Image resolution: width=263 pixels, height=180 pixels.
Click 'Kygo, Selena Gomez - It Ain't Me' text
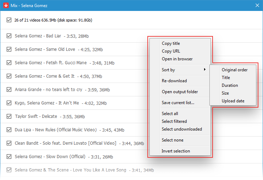click(47, 103)
